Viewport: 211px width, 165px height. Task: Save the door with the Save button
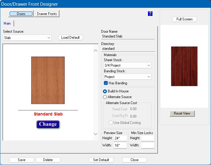point(22,160)
